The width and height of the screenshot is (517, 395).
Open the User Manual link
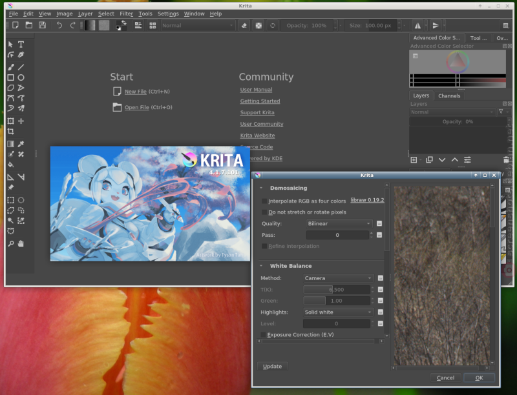point(256,90)
